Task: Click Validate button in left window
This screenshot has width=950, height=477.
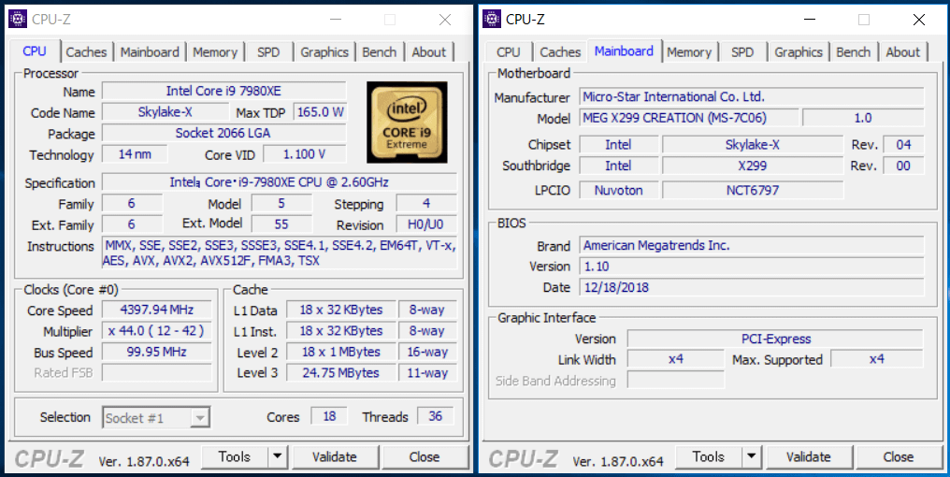Action: 335,457
